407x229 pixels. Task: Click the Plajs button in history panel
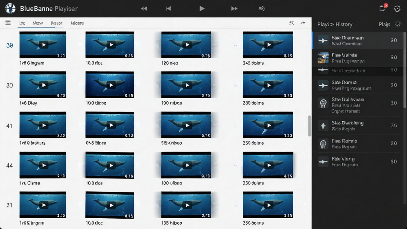pyautogui.click(x=384, y=24)
